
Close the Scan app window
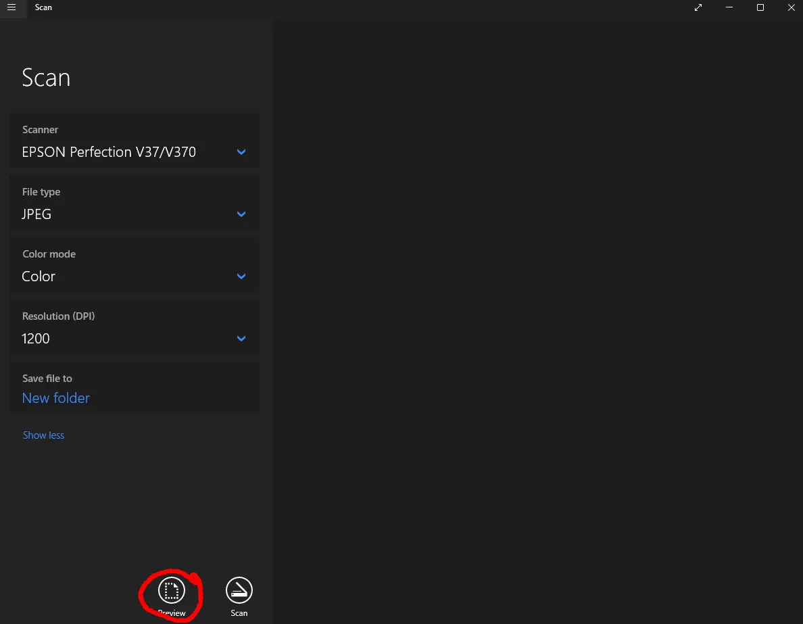click(792, 7)
